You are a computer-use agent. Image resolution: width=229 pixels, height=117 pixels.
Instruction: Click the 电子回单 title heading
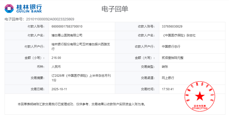click(x=115, y=9)
